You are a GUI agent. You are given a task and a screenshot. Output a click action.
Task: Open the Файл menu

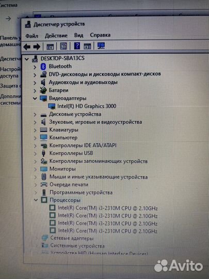tap(31, 36)
